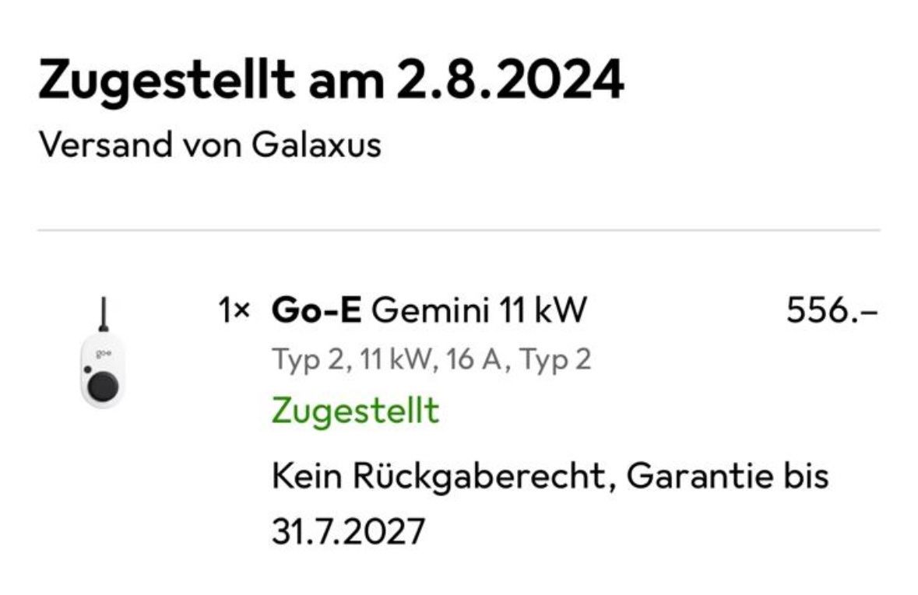The width and height of the screenshot is (918, 595).
Task: Click the cable atop the charger image
Action: point(102,315)
